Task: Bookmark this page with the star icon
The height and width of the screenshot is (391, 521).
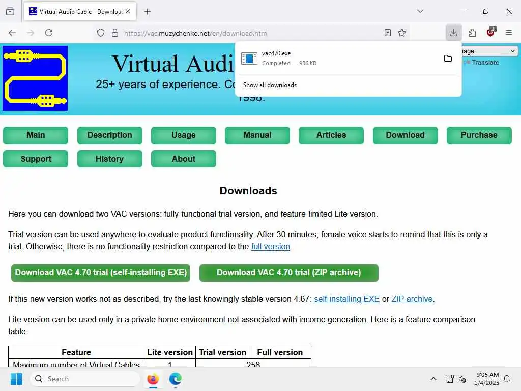Action: [x=402, y=33]
